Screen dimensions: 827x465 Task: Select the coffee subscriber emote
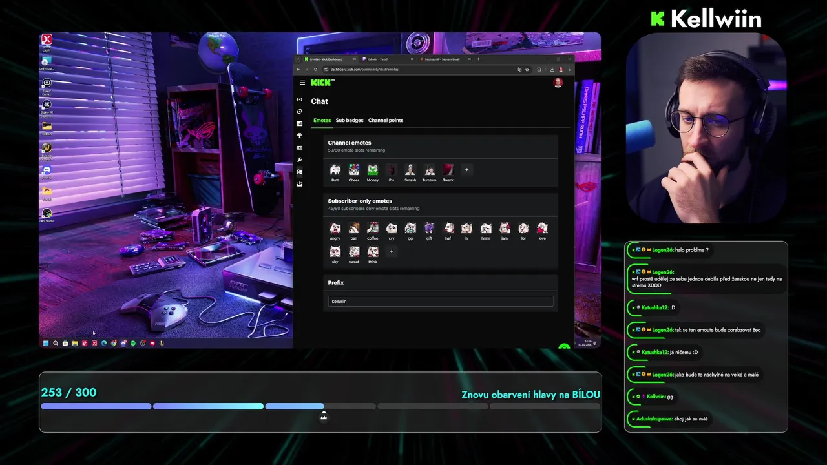pos(373,228)
